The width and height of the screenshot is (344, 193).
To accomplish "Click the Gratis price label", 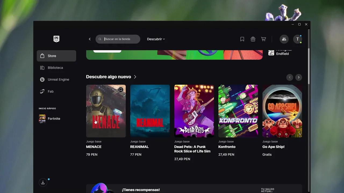I will [x=267, y=155].
